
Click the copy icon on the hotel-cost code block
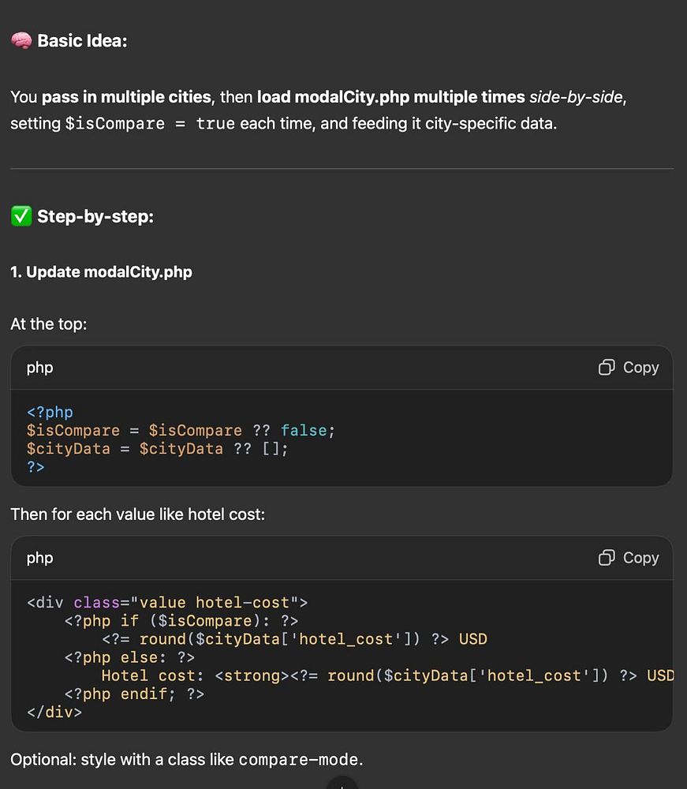coord(607,558)
